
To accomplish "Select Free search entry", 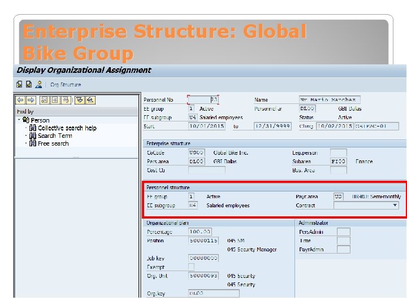I will click(x=53, y=143).
